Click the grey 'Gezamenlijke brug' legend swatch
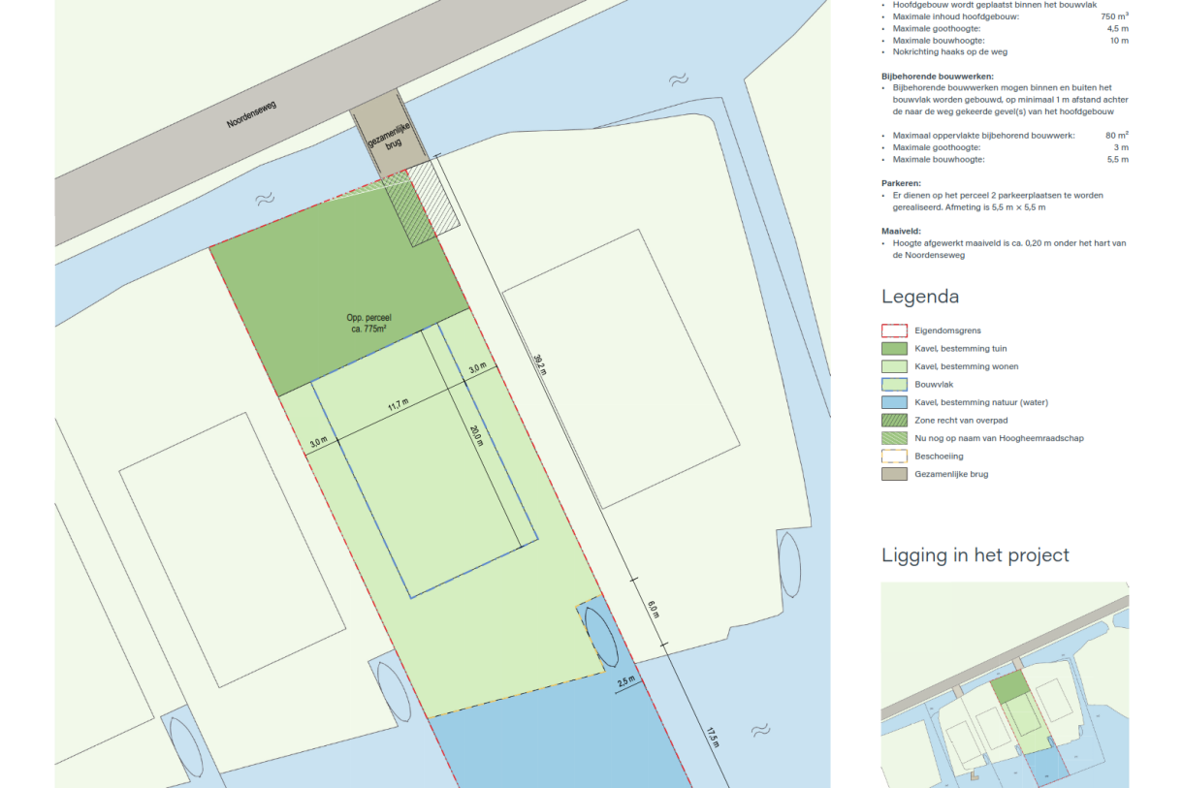The image size is (1183, 788). tap(894, 474)
